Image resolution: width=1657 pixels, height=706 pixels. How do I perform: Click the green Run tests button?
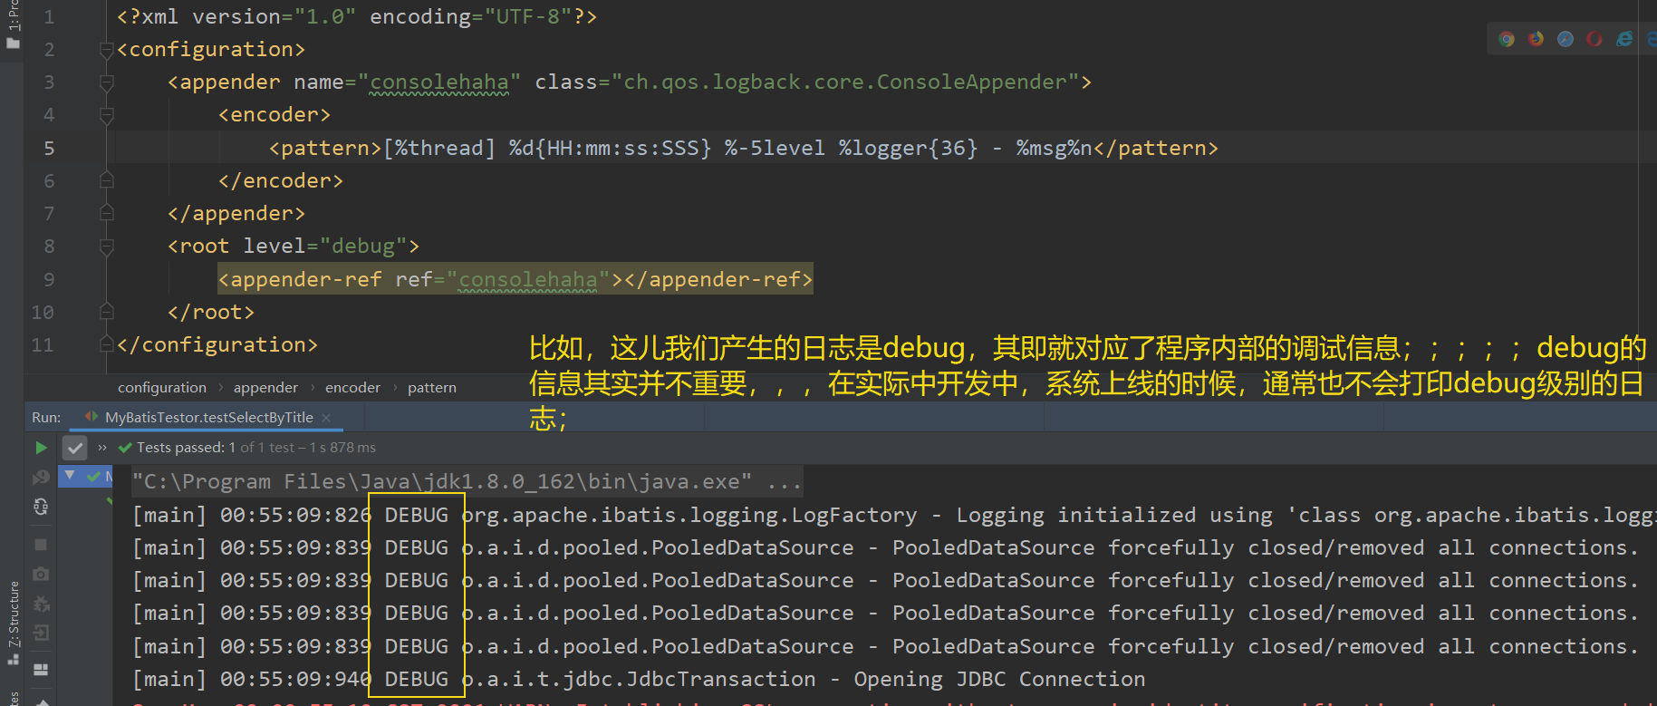point(41,448)
